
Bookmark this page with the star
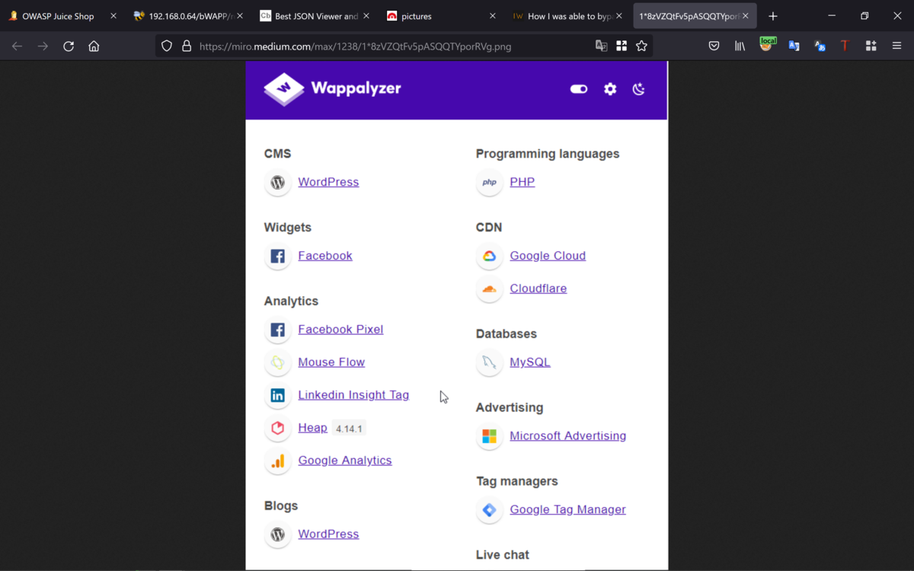coord(642,46)
